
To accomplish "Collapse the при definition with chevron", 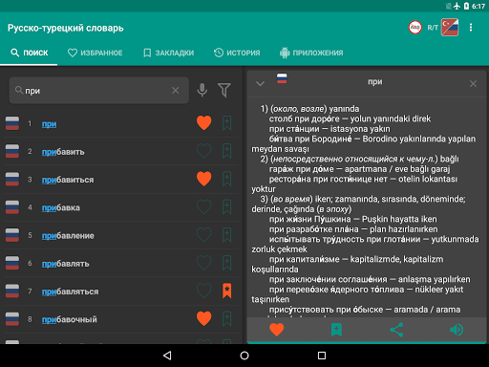I will (x=261, y=84).
